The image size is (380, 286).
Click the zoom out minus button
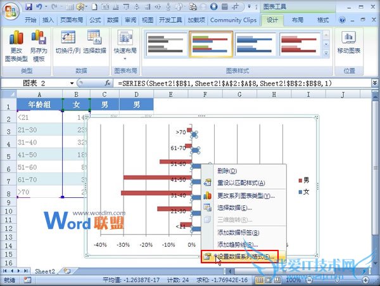(x=309, y=280)
